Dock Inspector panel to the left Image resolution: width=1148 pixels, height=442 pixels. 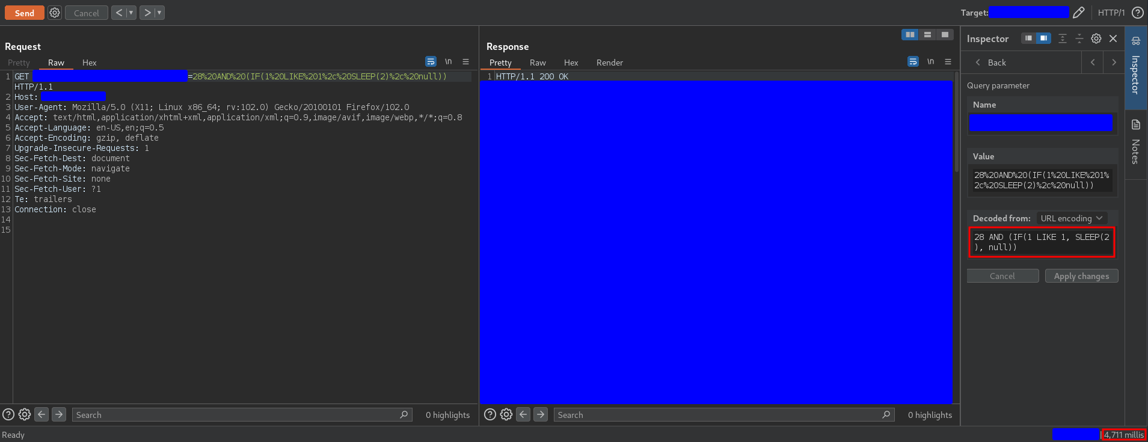(1028, 38)
